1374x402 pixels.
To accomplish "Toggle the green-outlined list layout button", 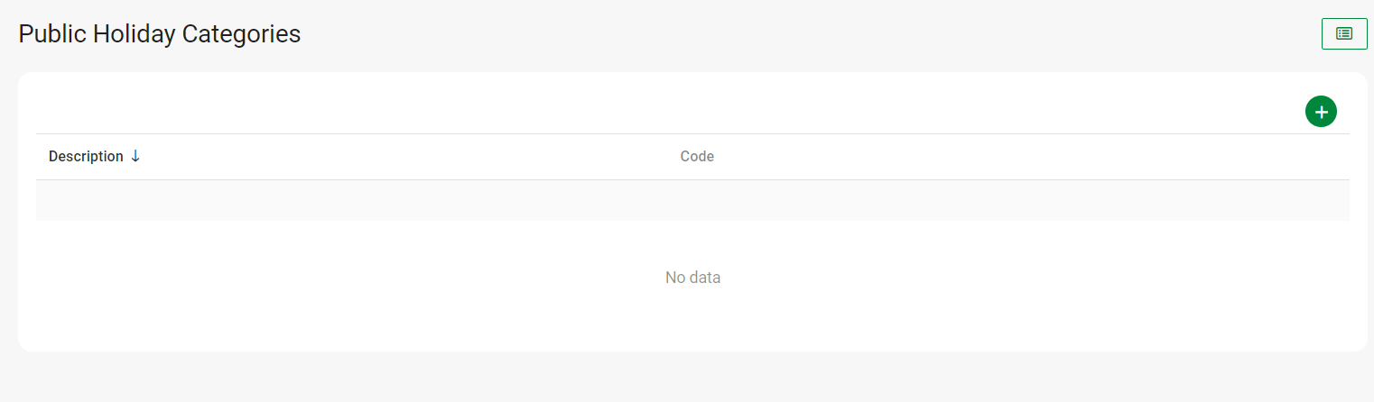I will pos(1344,33).
